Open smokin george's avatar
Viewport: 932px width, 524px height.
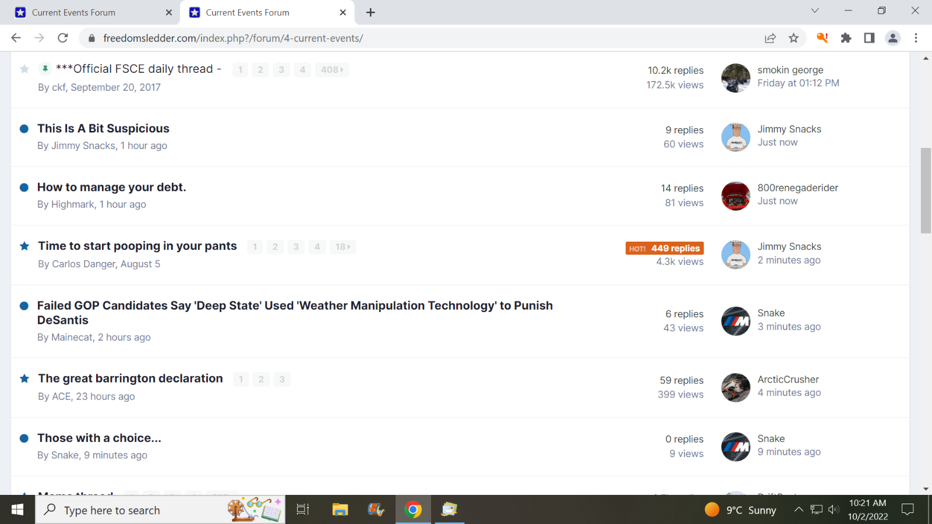coord(736,78)
